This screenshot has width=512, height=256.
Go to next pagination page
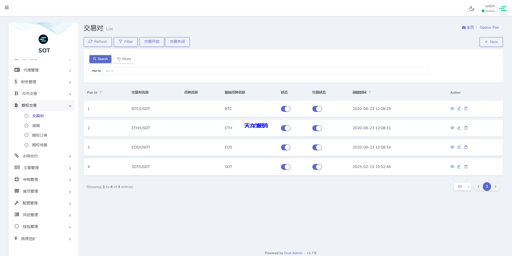(x=495, y=186)
